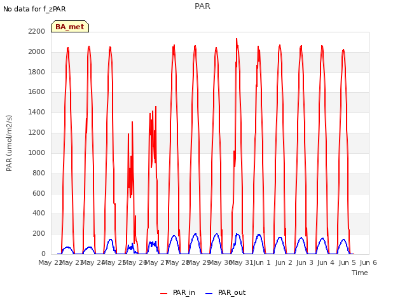
Task: Click the 1000 y-axis tick label
Action: coord(37,152)
